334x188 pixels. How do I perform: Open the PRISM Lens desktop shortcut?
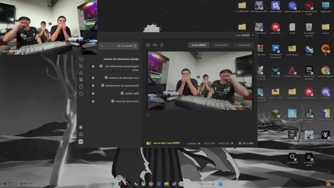click(x=292, y=158)
